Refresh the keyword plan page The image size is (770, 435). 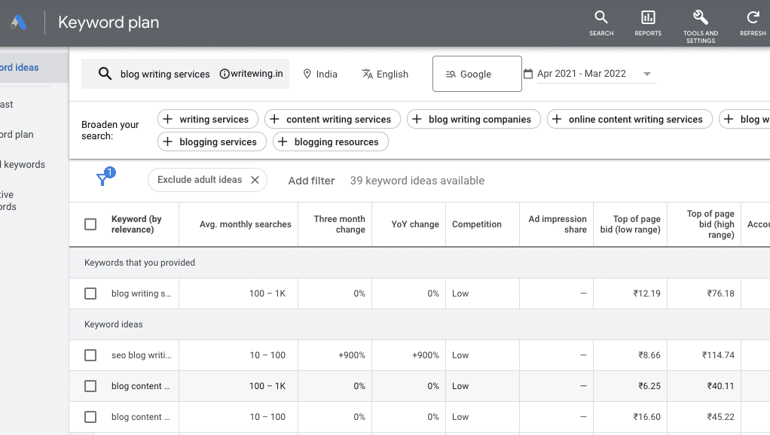pos(753,23)
